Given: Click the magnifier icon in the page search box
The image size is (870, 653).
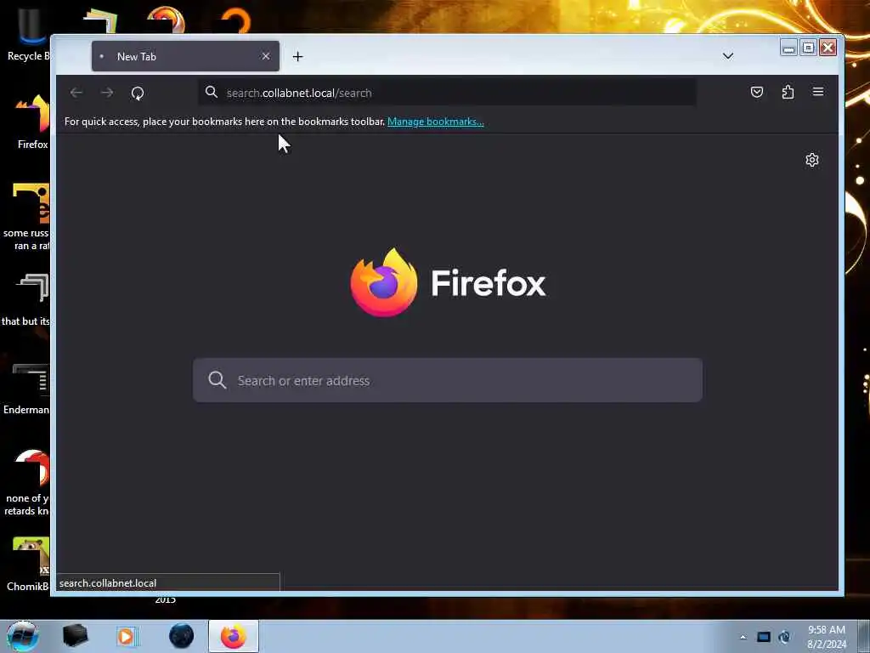Looking at the screenshot, I should pos(217,380).
